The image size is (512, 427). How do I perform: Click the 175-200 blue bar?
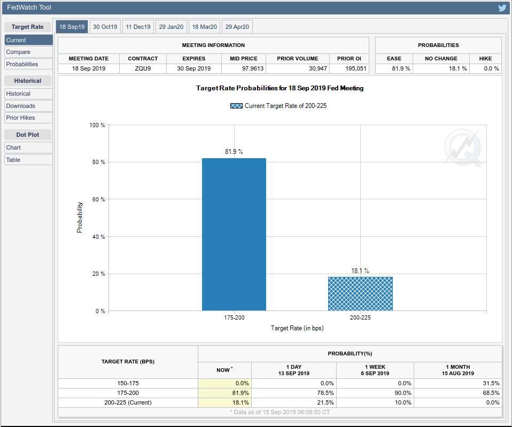(x=234, y=235)
